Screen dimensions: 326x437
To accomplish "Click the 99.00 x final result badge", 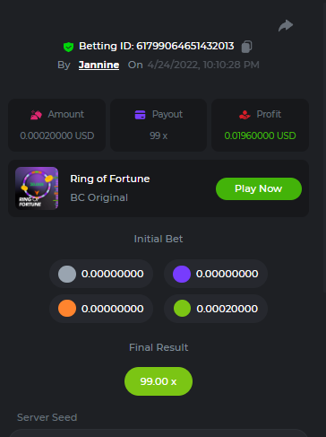I will point(159,381).
